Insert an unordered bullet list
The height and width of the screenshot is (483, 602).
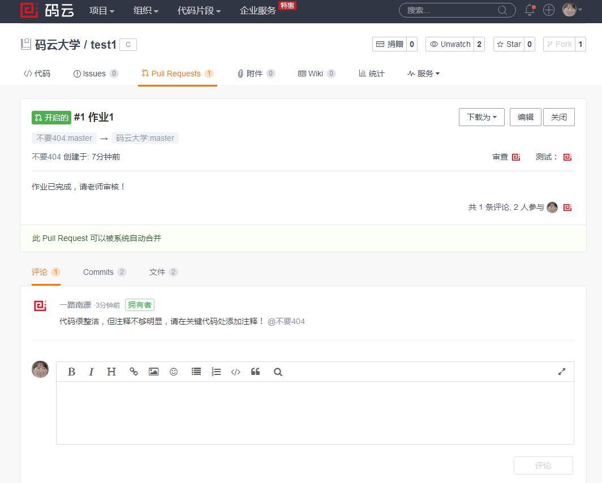coord(196,372)
